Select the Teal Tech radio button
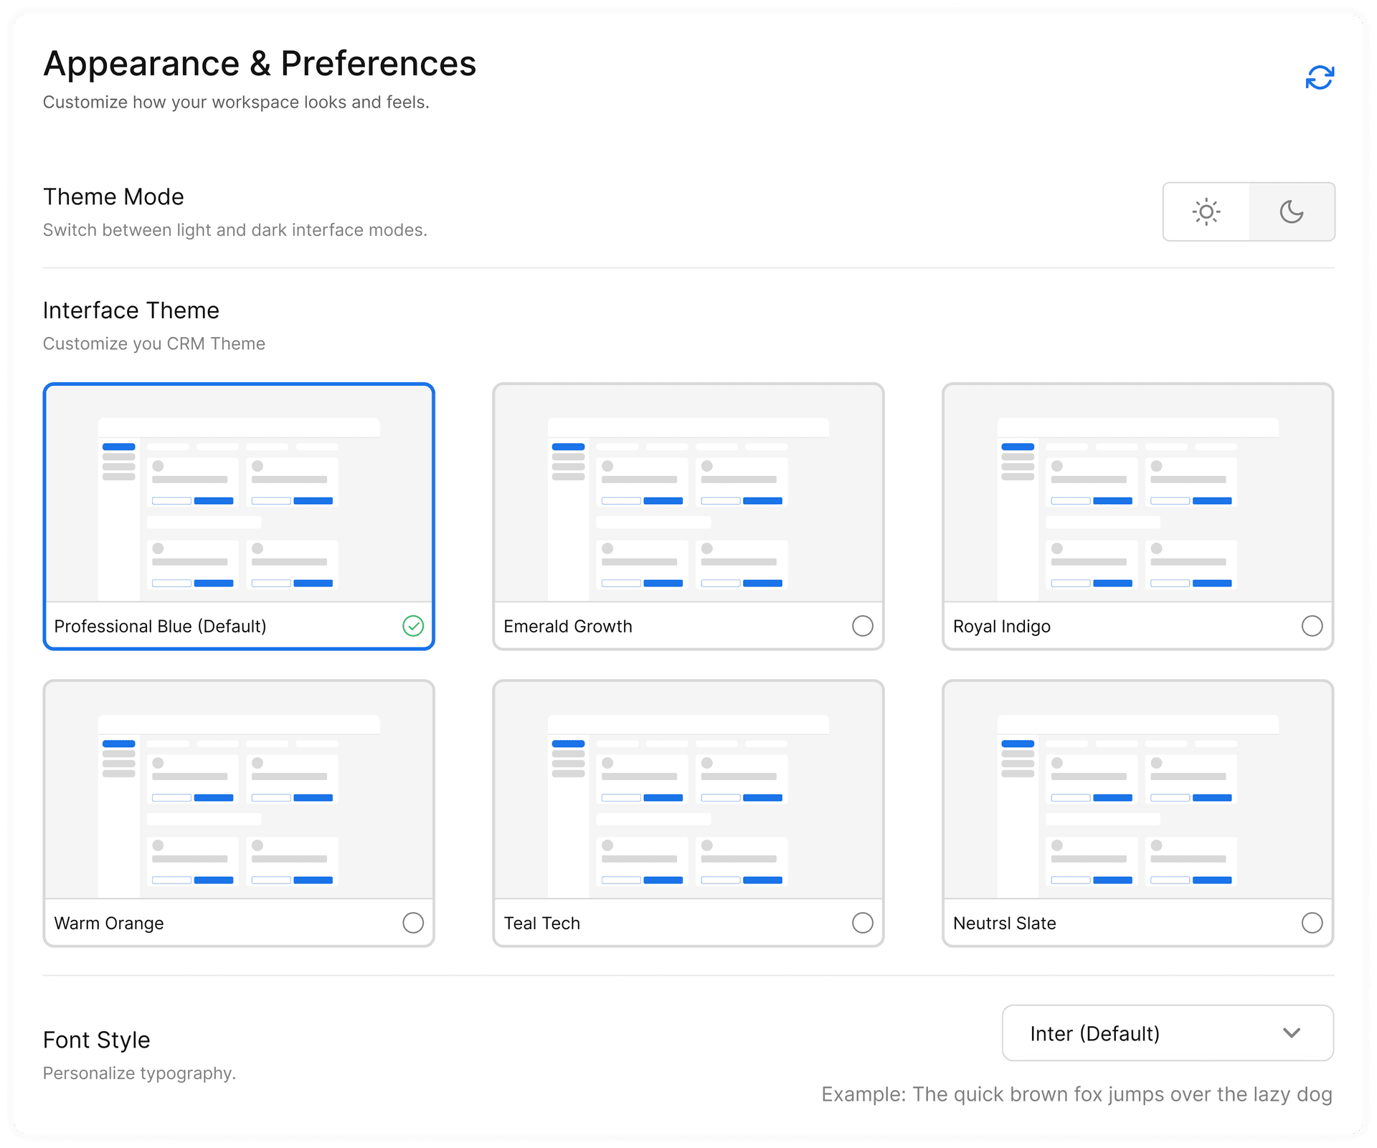The image size is (1377, 1148). (862, 923)
